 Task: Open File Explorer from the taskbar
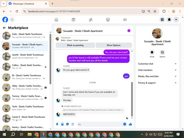[x=29, y=134]
